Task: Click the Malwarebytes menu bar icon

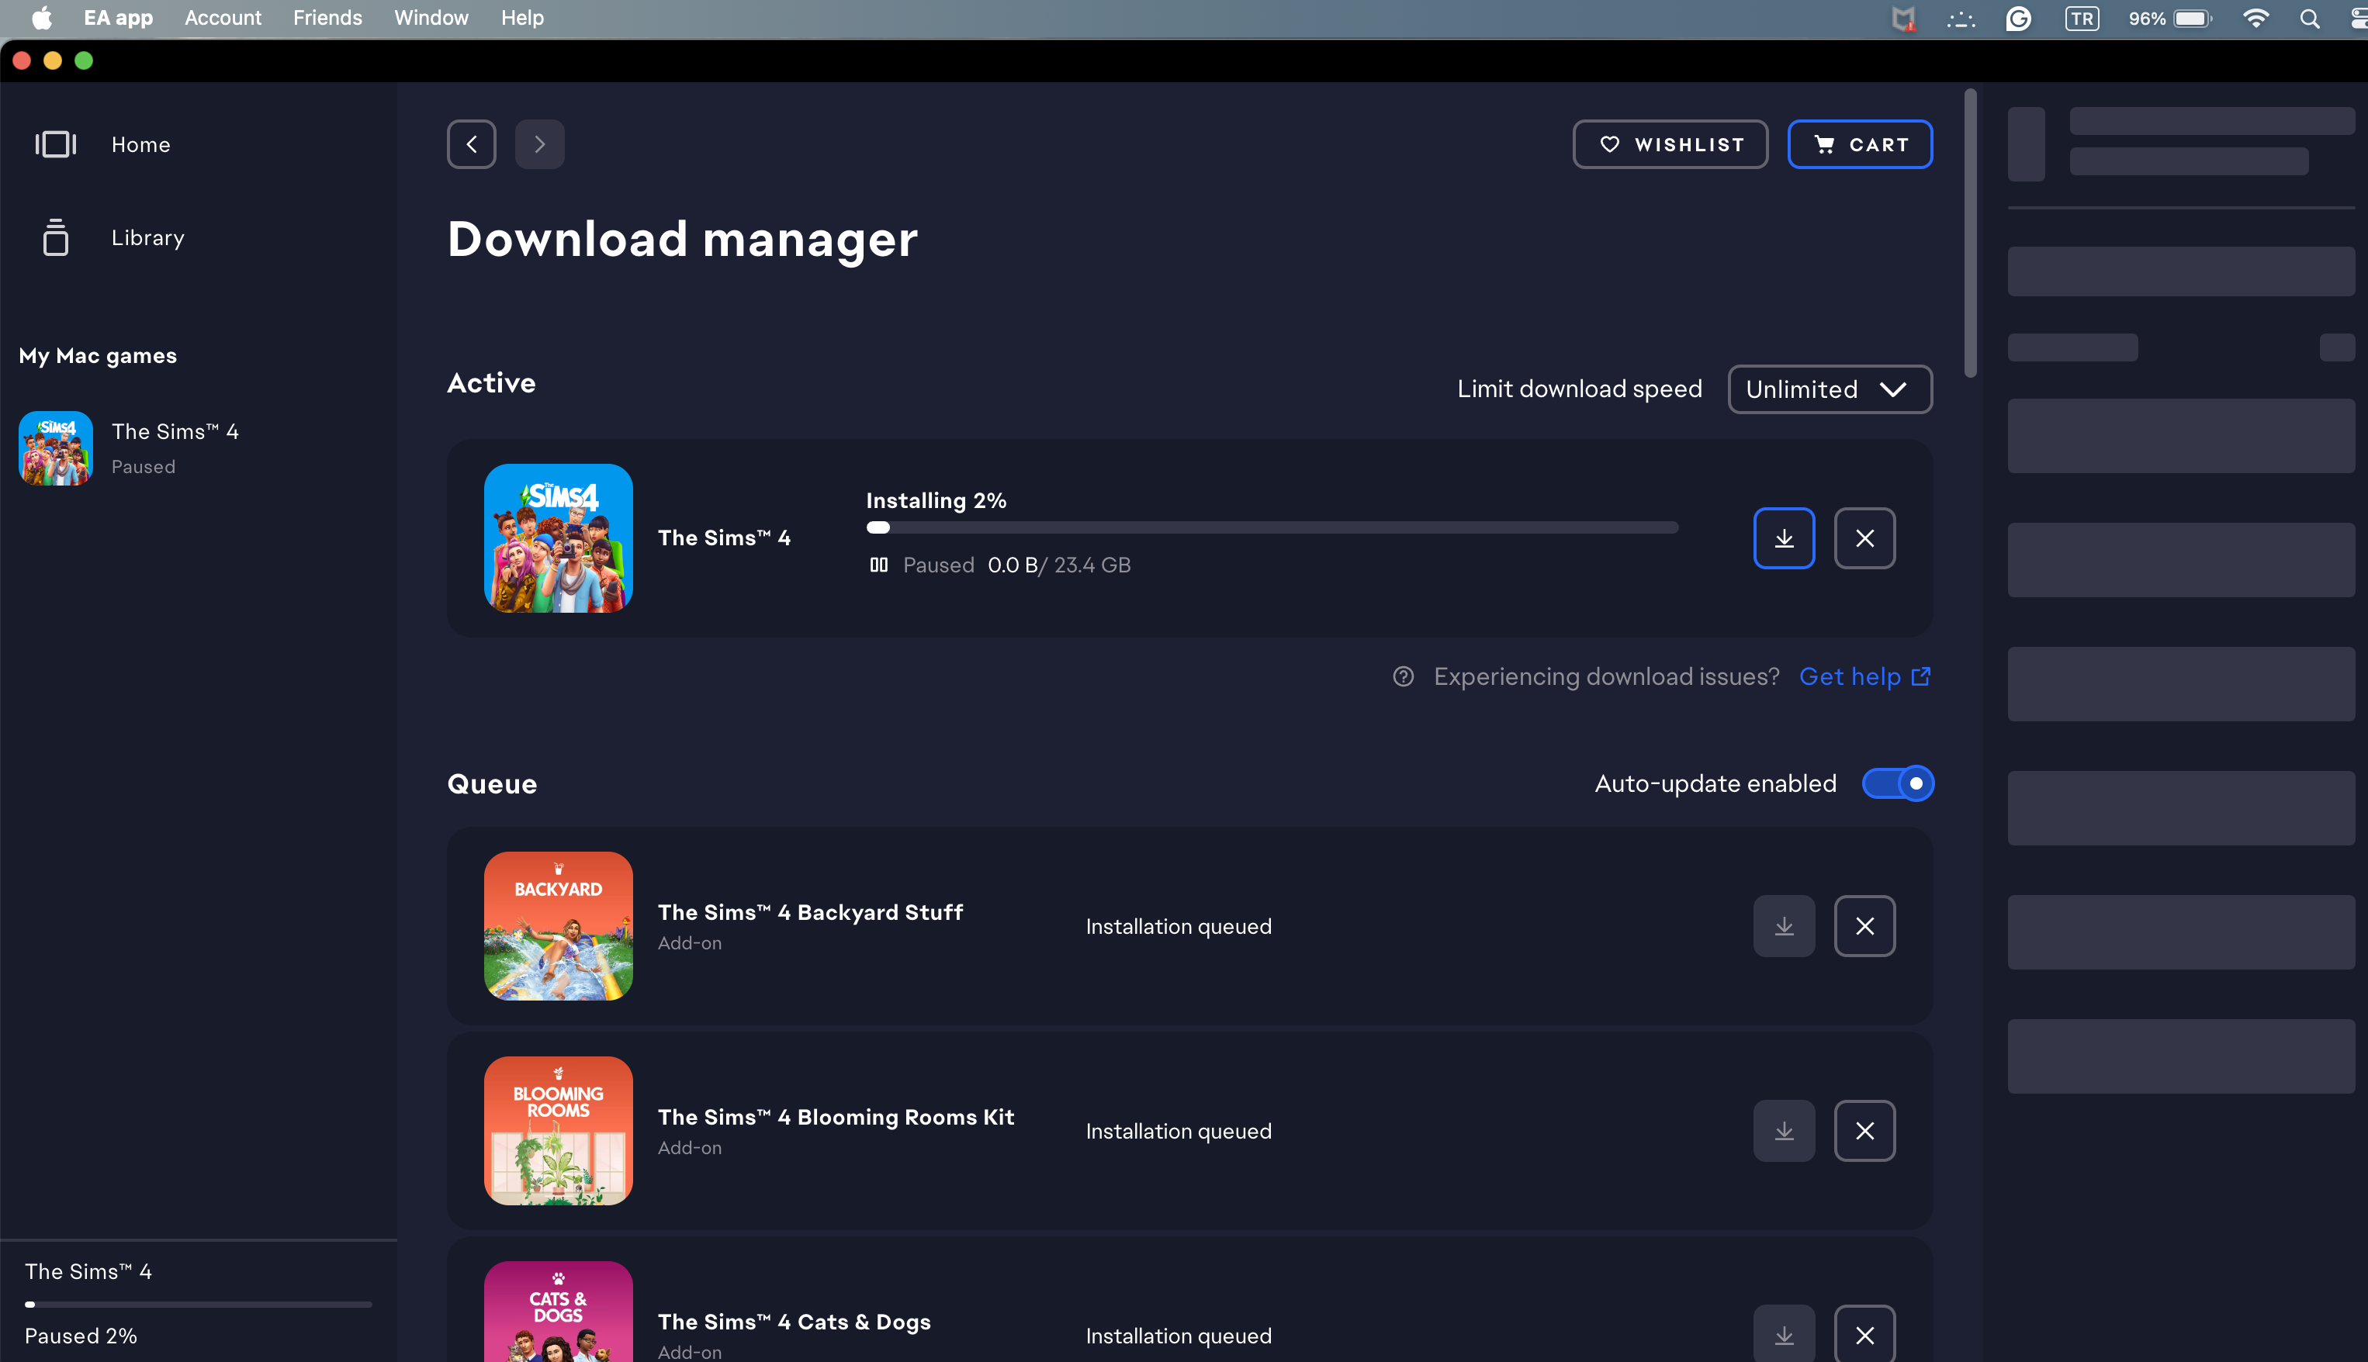Action: click(1903, 19)
